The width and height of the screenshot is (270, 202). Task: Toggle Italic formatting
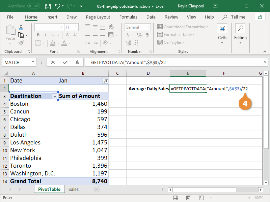click(46, 35)
